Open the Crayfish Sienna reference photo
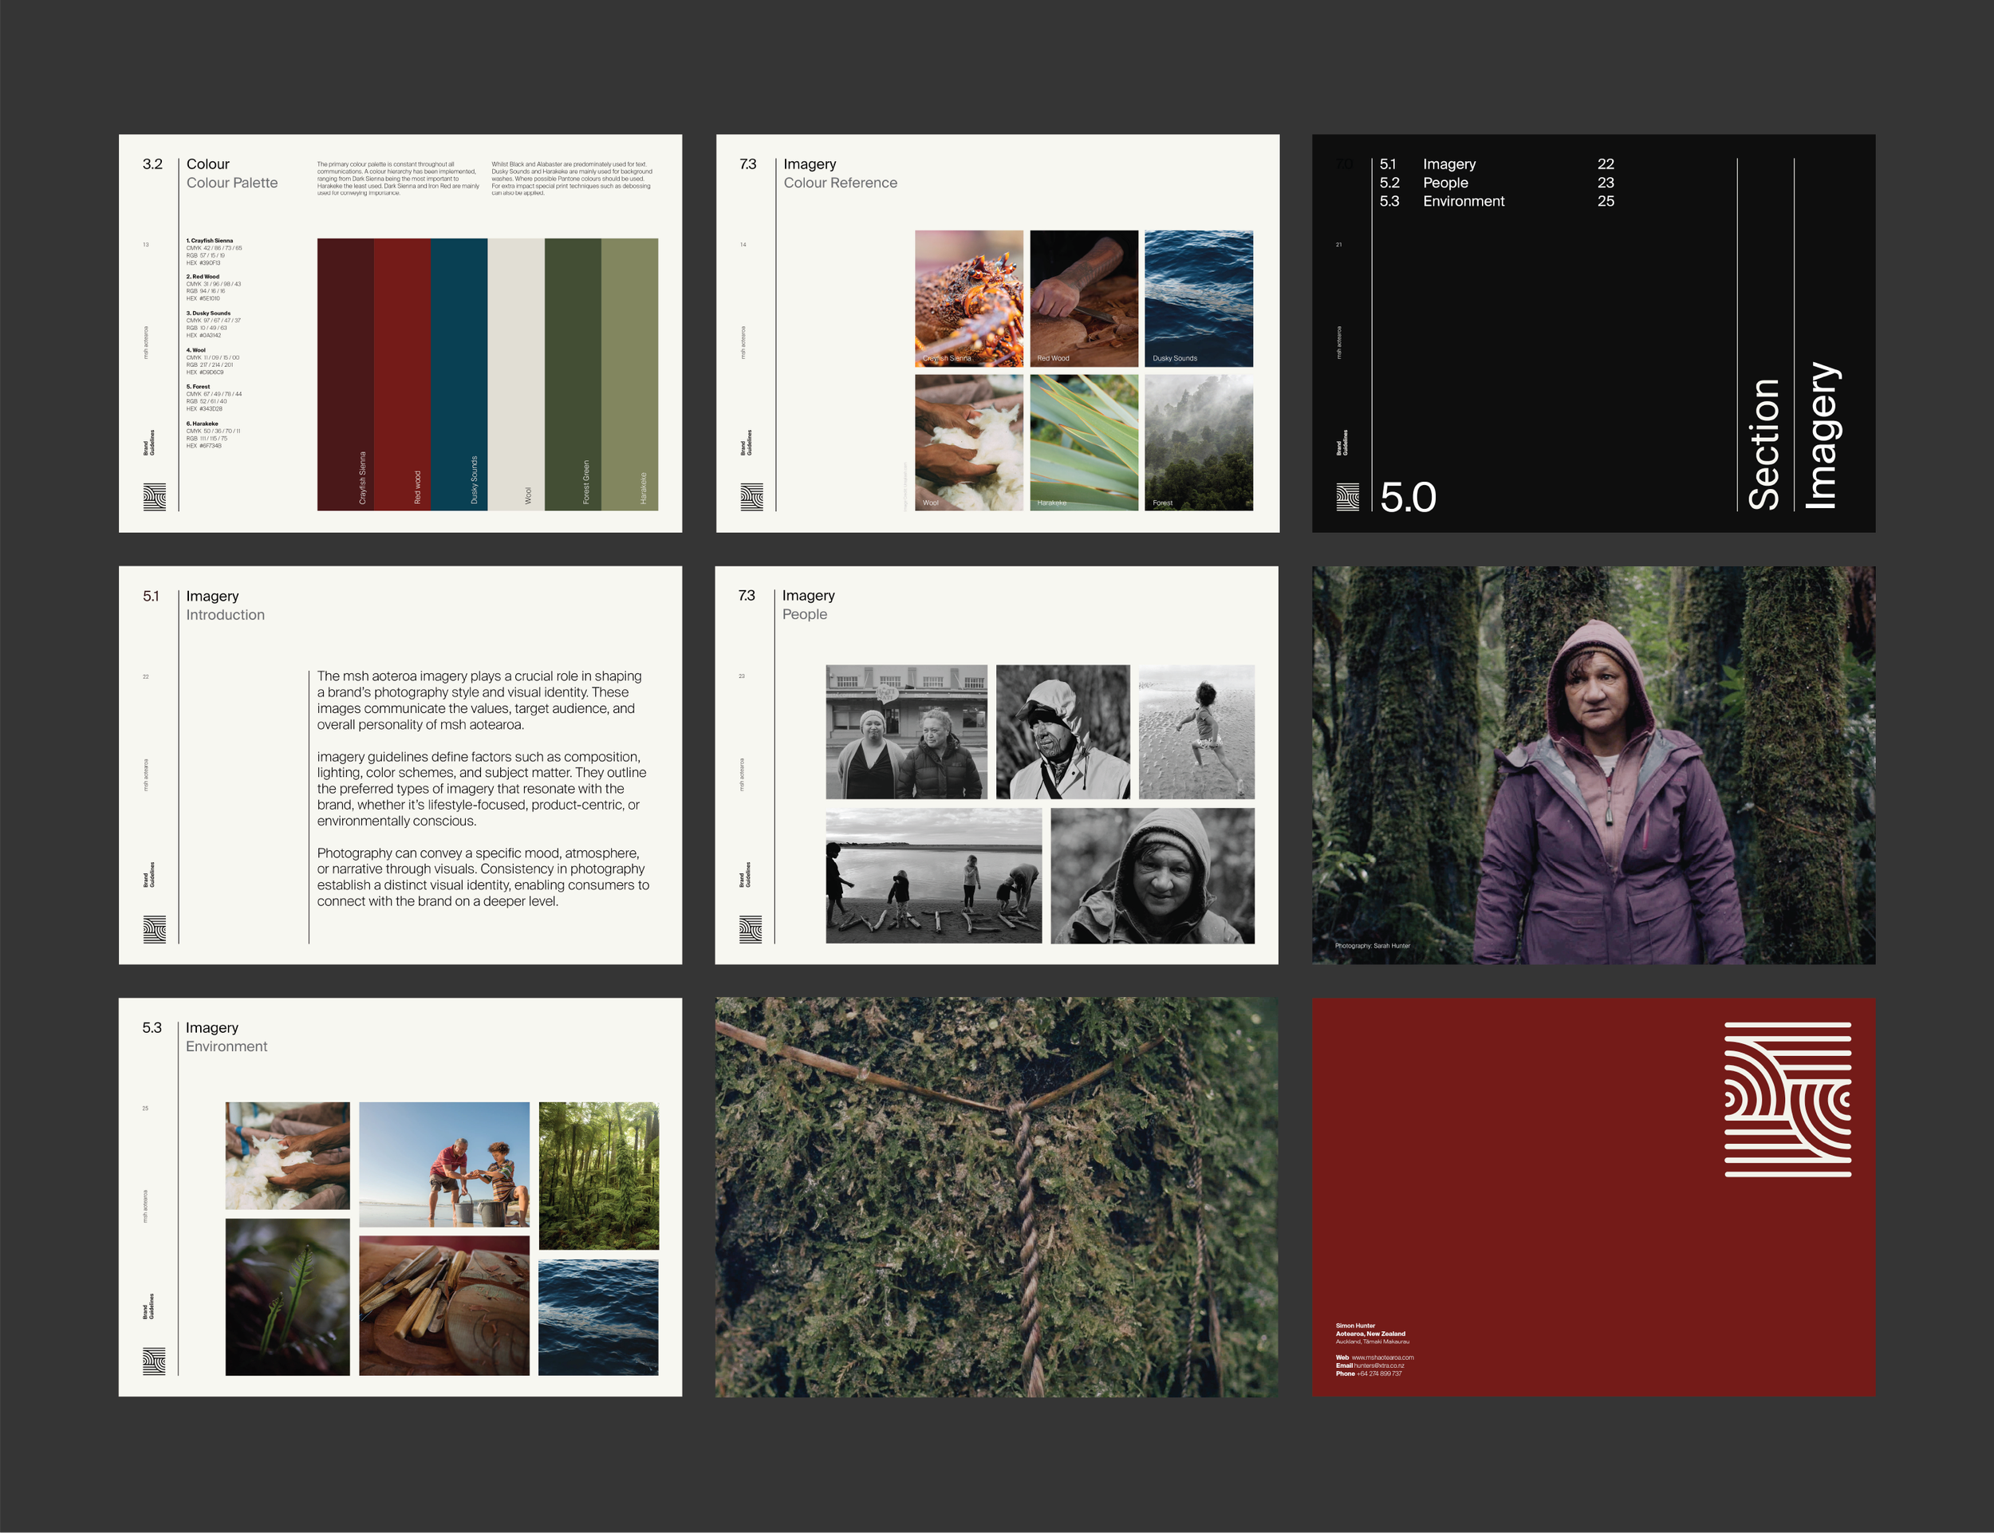1994x1533 pixels. 968,298
